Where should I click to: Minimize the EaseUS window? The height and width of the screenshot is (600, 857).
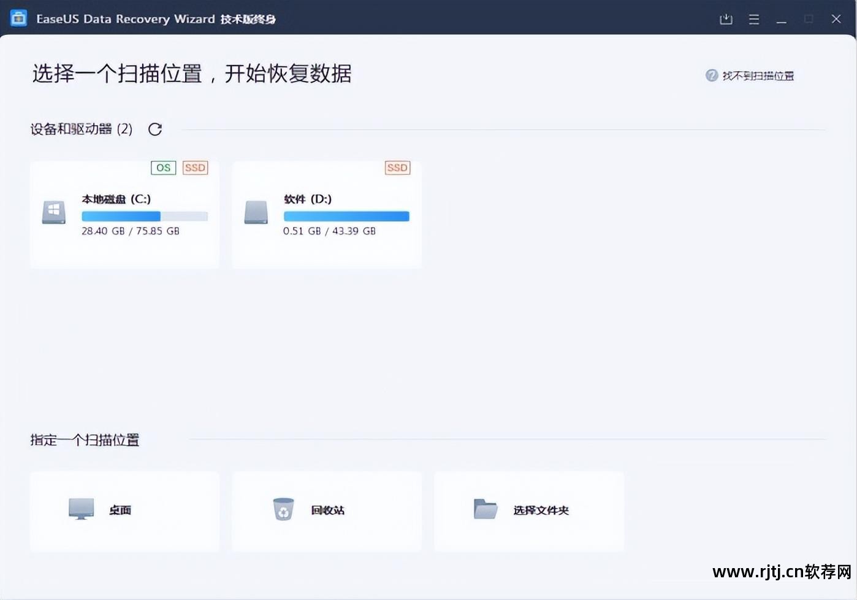(782, 21)
